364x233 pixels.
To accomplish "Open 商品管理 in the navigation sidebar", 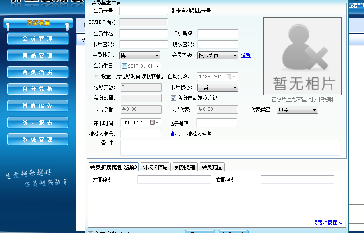I will point(38,55).
